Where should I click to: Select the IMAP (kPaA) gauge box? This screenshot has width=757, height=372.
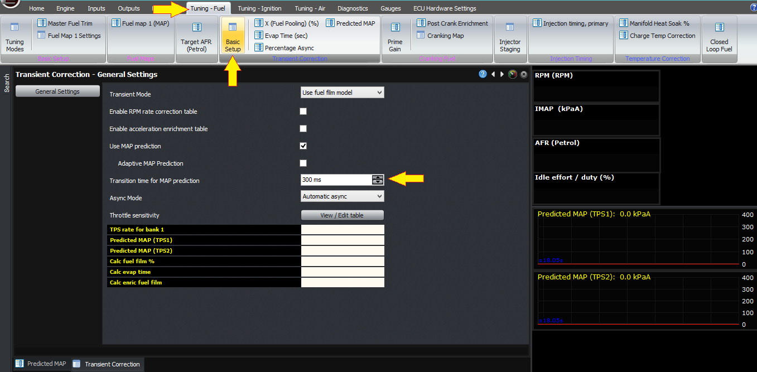596,120
